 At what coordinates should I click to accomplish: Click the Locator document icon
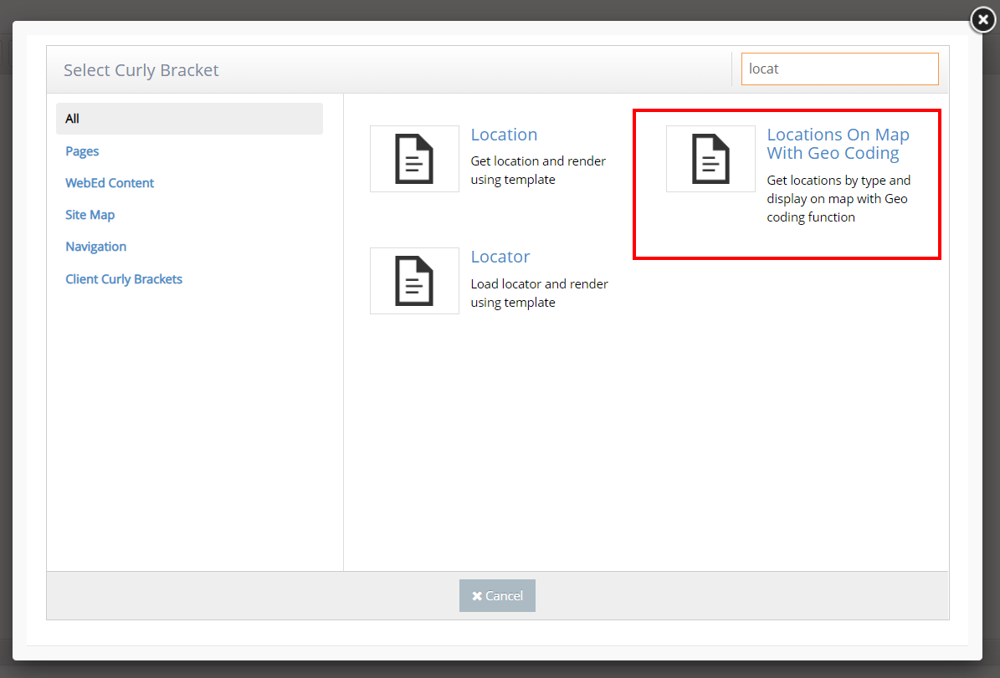(414, 281)
